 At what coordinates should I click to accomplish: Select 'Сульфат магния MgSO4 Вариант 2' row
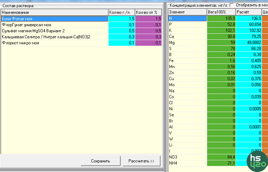(x=54, y=31)
